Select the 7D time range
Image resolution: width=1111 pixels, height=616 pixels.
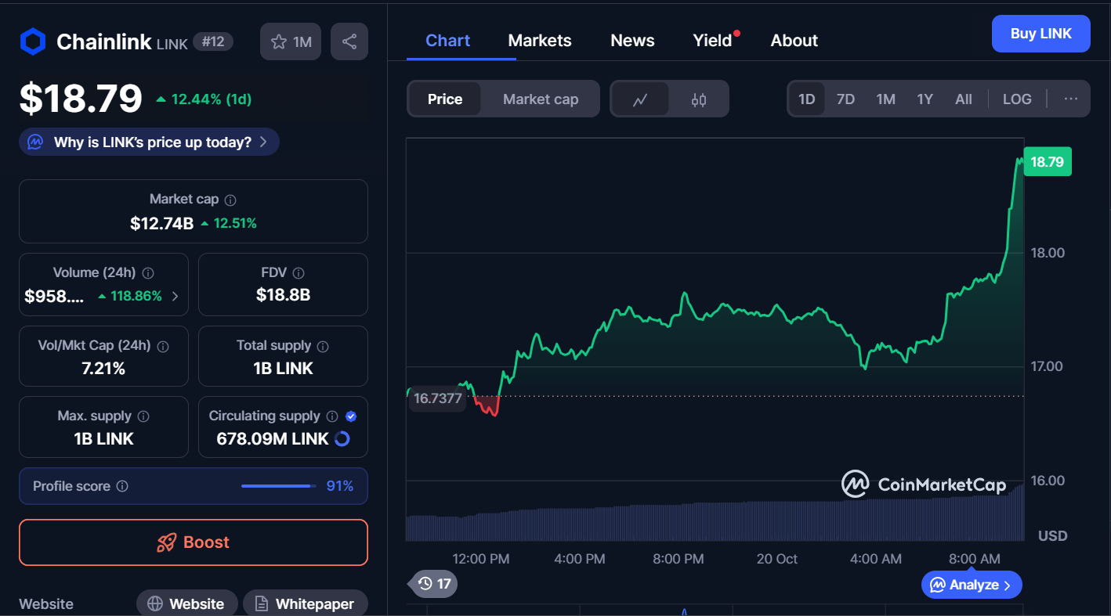click(x=845, y=99)
